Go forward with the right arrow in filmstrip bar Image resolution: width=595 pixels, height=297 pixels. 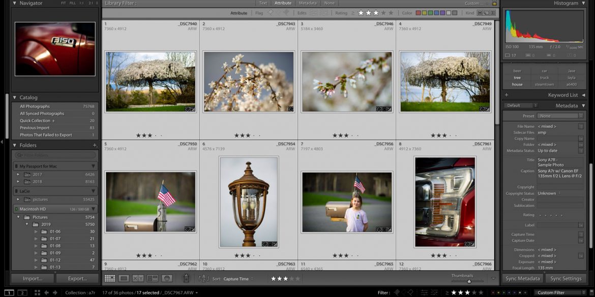point(55,292)
